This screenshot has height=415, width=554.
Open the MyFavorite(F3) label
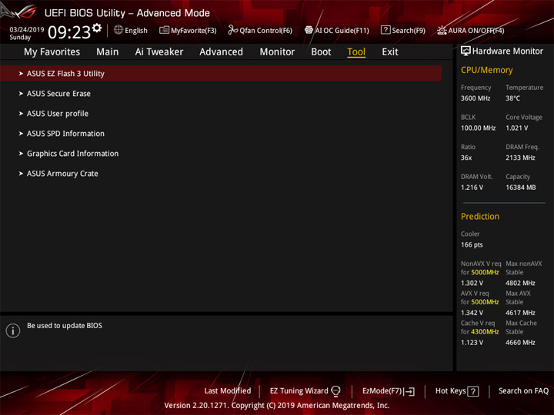pyautogui.click(x=194, y=31)
